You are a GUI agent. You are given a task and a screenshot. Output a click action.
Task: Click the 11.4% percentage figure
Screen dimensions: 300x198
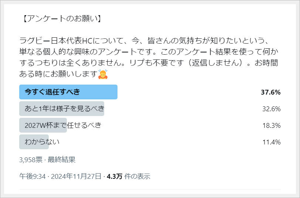click(x=271, y=142)
